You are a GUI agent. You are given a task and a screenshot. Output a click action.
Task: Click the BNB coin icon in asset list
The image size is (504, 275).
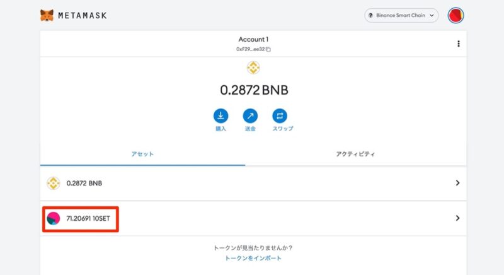tap(54, 183)
